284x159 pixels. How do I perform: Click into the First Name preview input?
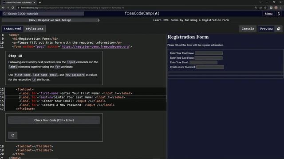(x=209, y=53)
